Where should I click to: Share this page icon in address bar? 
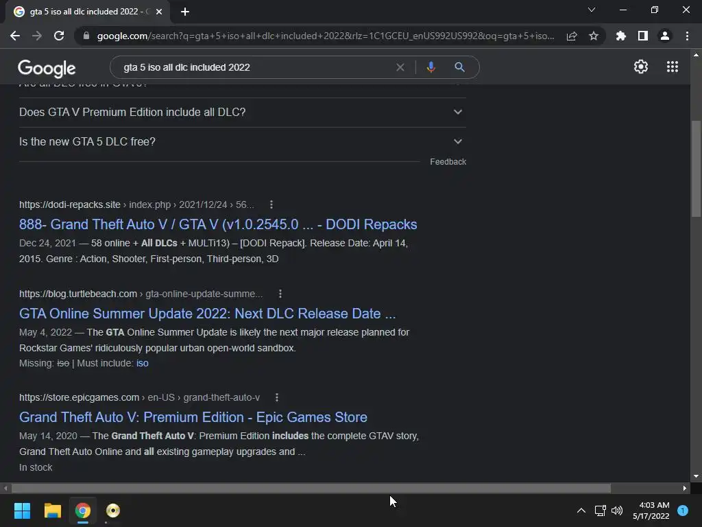pyautogui.click(x=572, y=36)
